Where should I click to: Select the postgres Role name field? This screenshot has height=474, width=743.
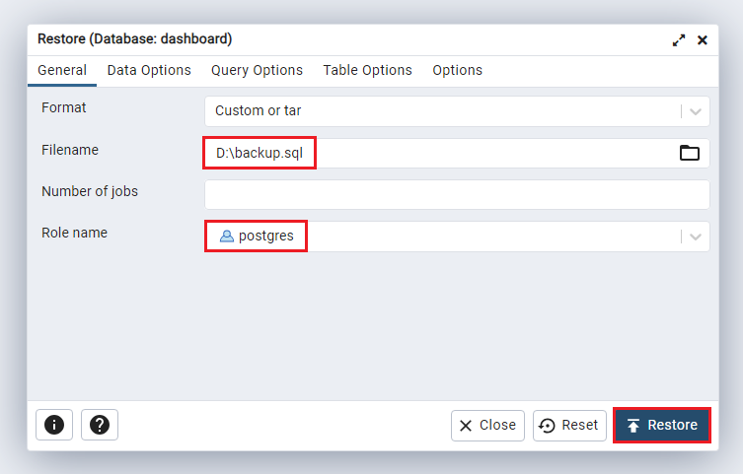pyautogui.click(x=442, y=237)
